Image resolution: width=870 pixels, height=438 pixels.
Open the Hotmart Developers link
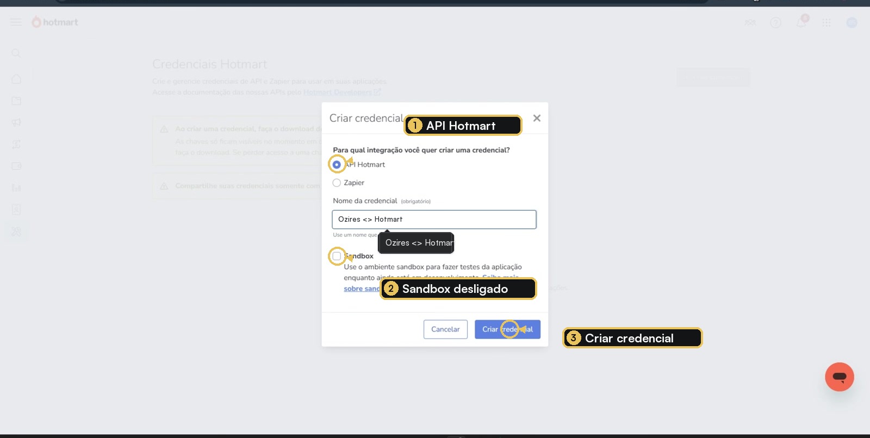pos(342,92)
